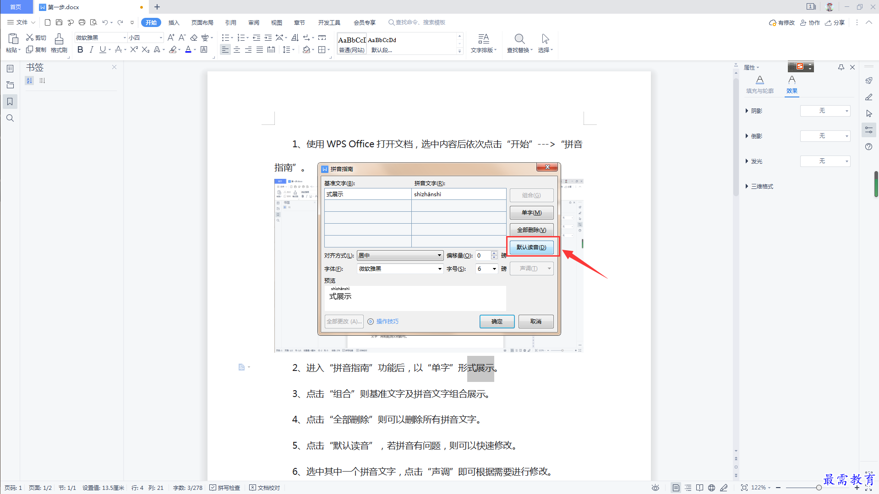This screenshot has height=494, width=879.
Task: Switch to web layout globe view icon
Action: tap(711, 488)
